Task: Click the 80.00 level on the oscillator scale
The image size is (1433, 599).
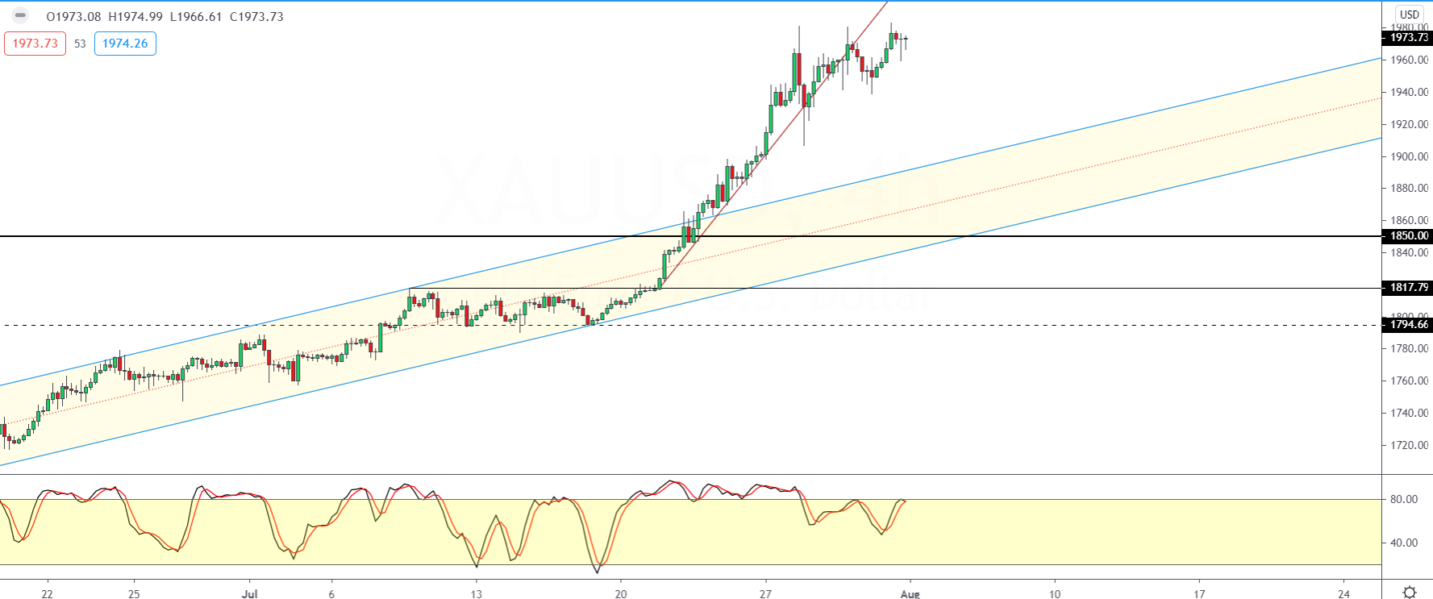Action: 1404,499
